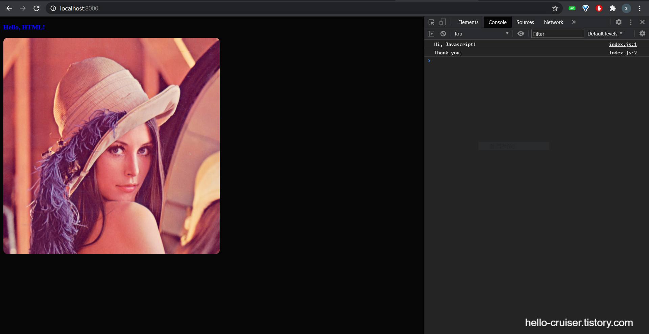Open the Sources tab
Screen dimensions: 649x334
tap(525, 22)
